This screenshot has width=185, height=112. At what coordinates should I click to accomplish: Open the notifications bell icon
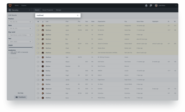146,6
